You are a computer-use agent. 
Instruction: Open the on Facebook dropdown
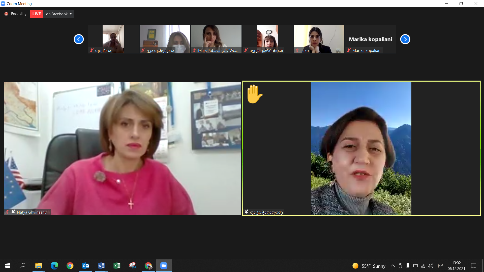59,14
